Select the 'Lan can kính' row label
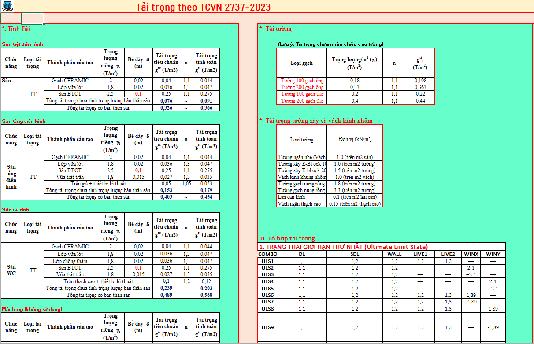534x344 pixels. pos(302,197)
